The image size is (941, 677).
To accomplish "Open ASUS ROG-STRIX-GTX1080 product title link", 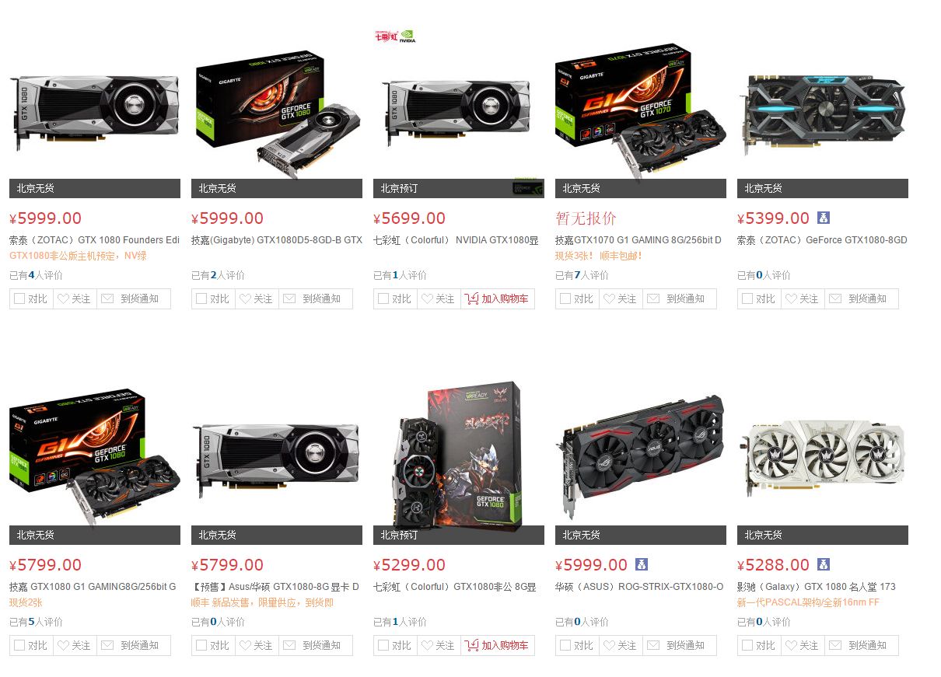I will [x=639, y=587].
